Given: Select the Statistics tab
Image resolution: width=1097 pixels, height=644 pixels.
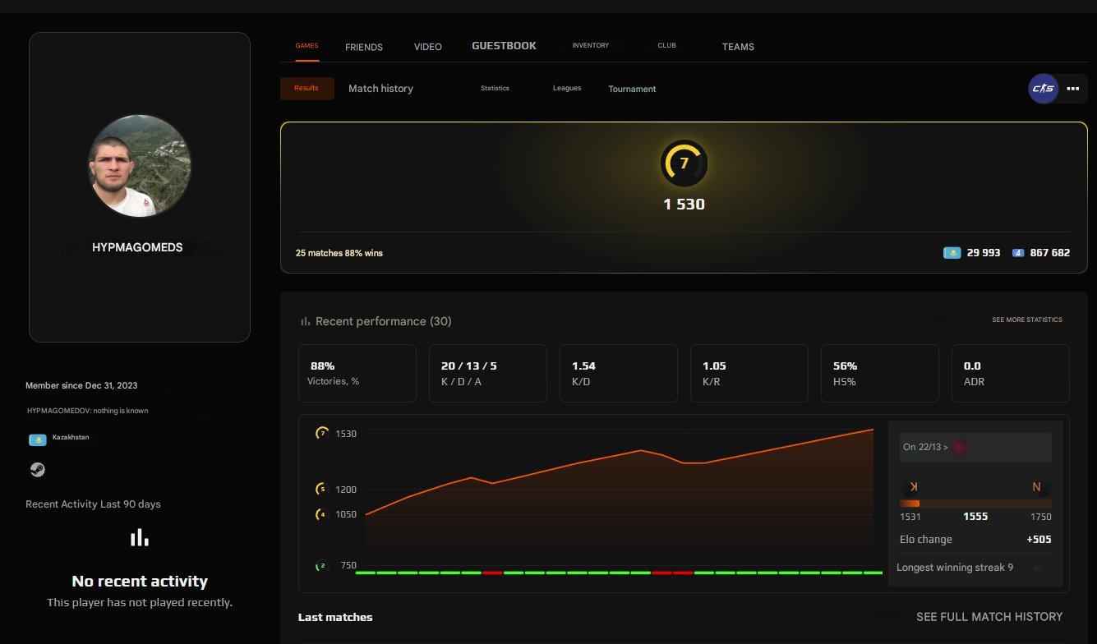Looking at the screenshot, I should (495, 88).
